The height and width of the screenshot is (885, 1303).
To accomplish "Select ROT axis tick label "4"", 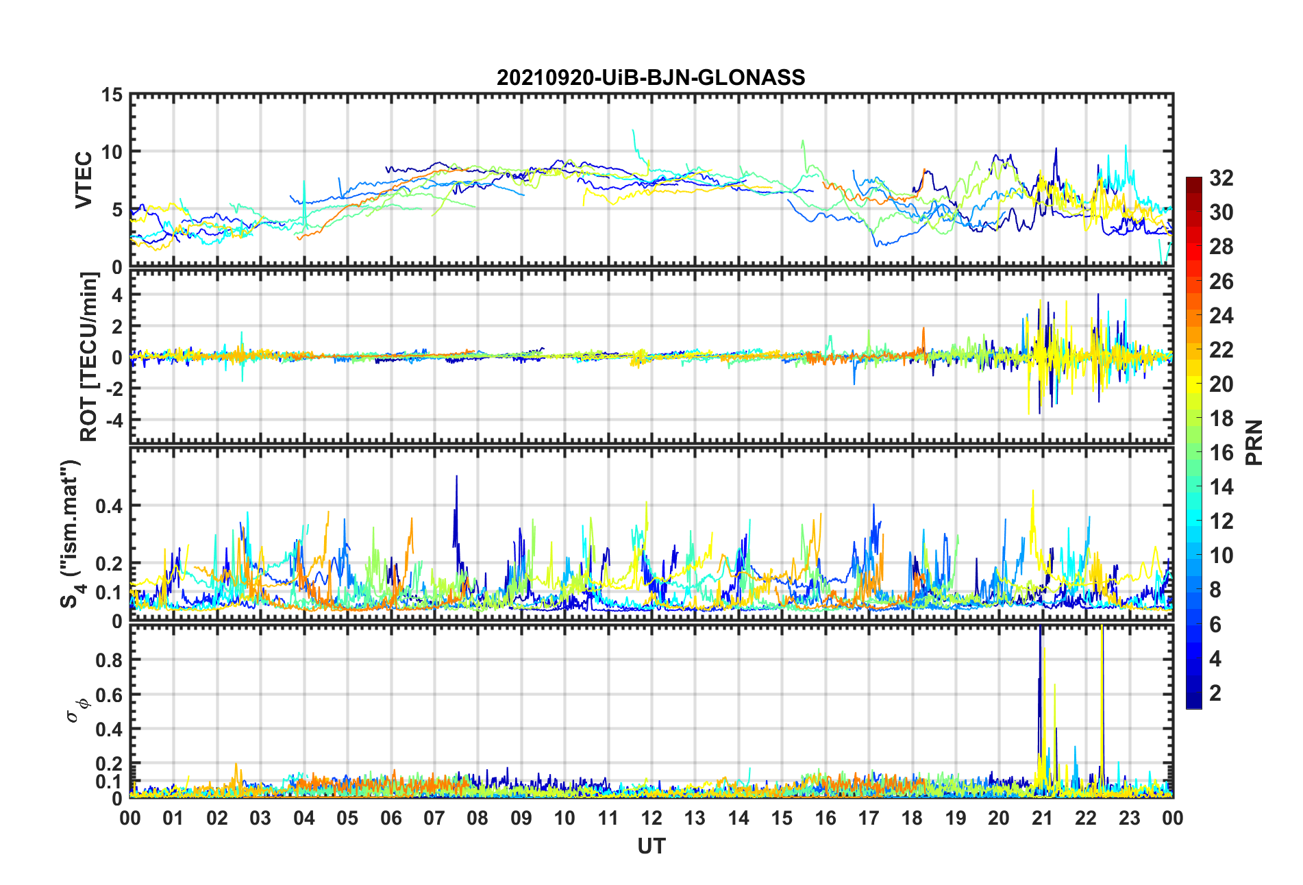I will coord(117,295).
